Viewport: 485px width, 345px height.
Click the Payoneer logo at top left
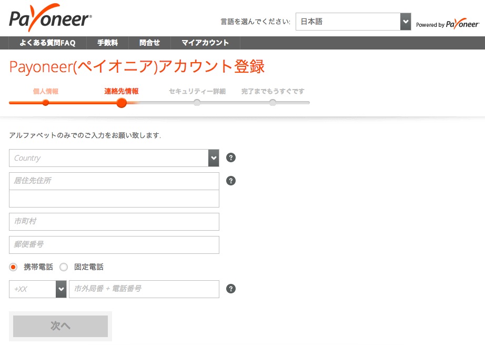[50, 18]
